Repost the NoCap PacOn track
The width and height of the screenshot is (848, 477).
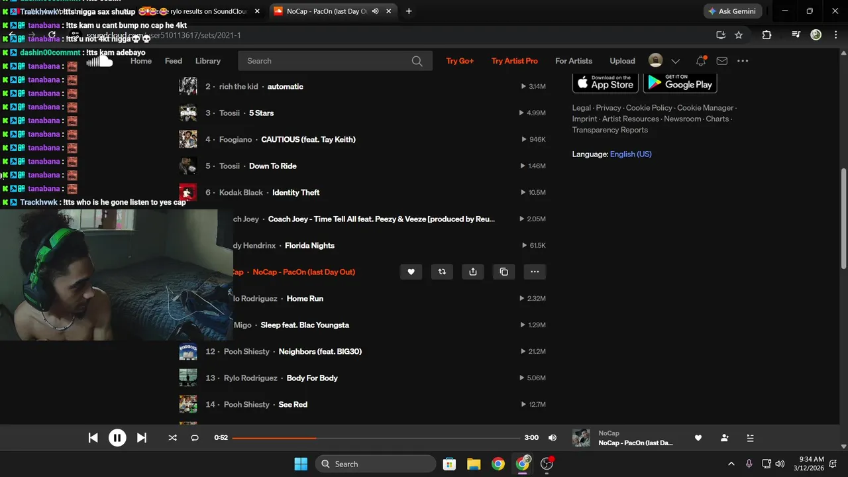(x=442, y=272)
